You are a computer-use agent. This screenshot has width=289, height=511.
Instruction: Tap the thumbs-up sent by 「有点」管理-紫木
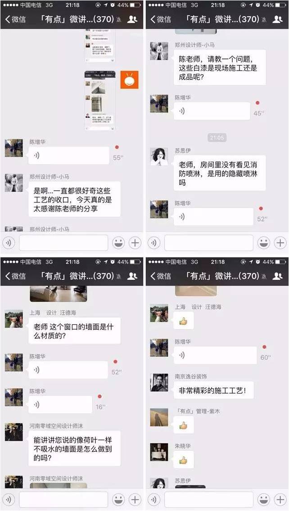(183, 425)
